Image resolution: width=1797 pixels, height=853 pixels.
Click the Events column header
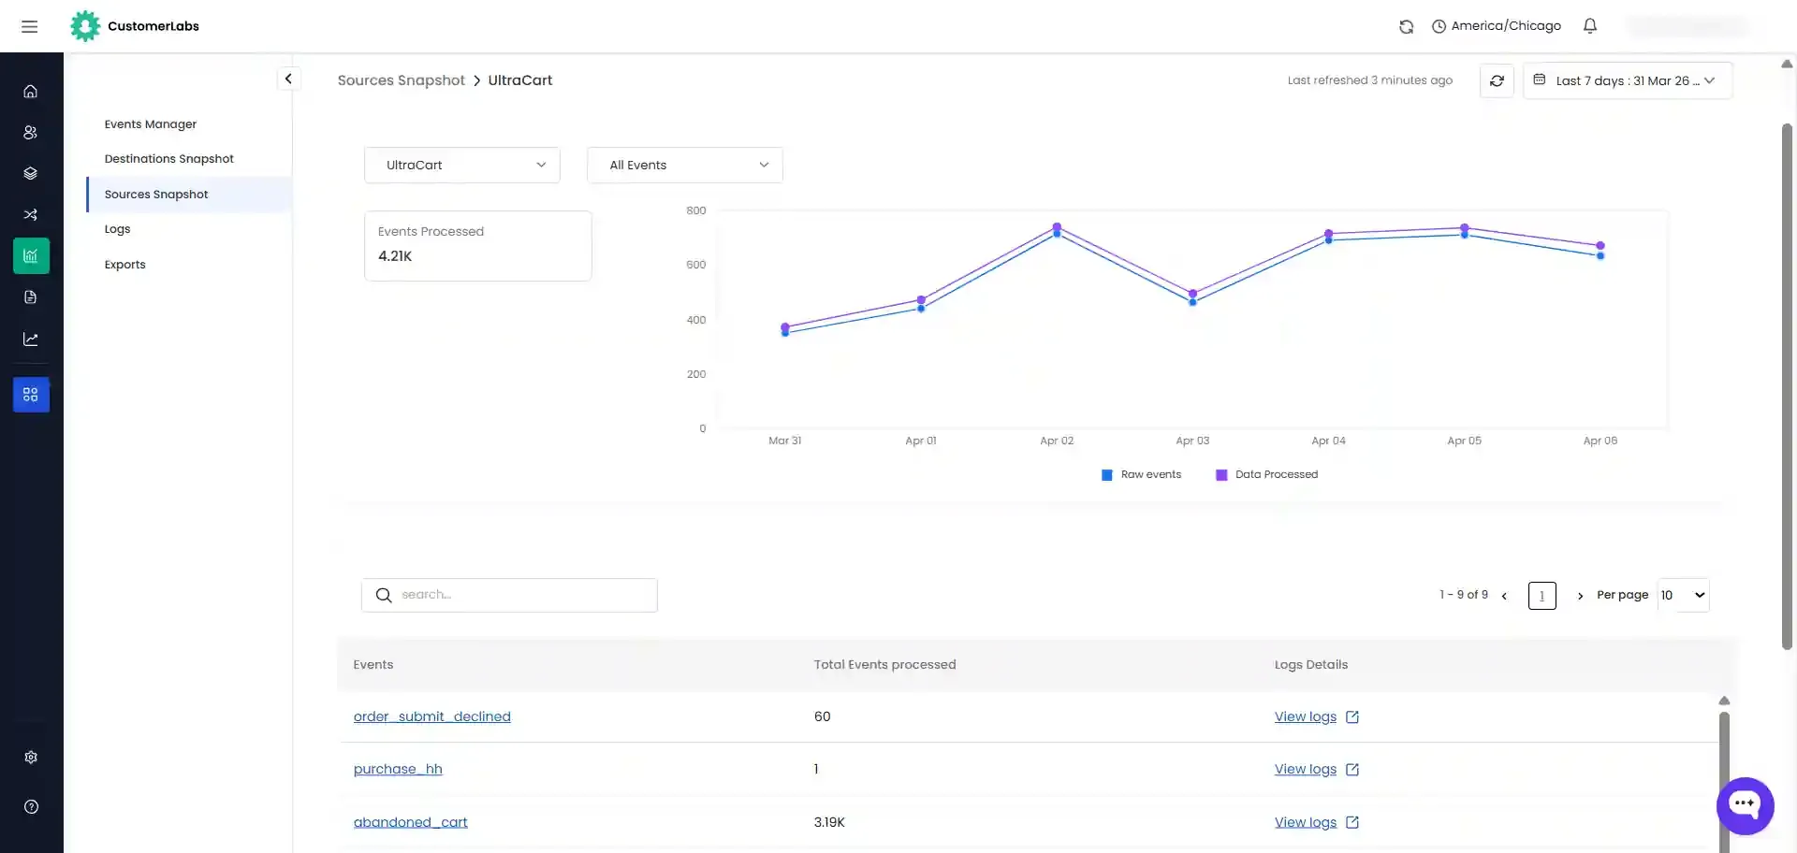(373, 665)
